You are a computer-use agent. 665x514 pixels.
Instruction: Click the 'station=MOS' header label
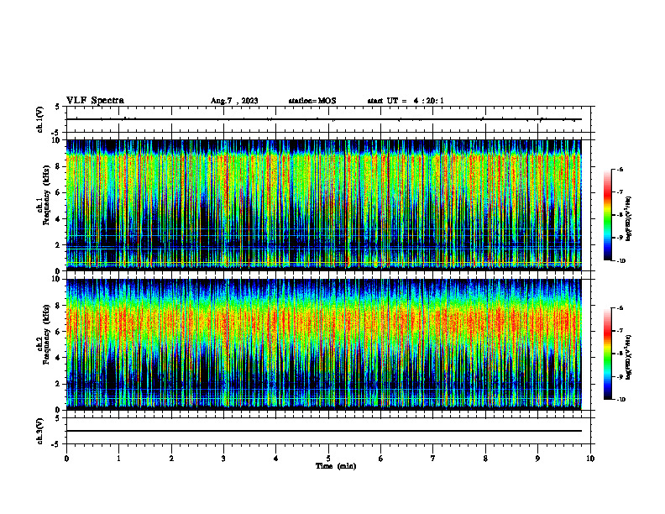click(x=312, y=101)
